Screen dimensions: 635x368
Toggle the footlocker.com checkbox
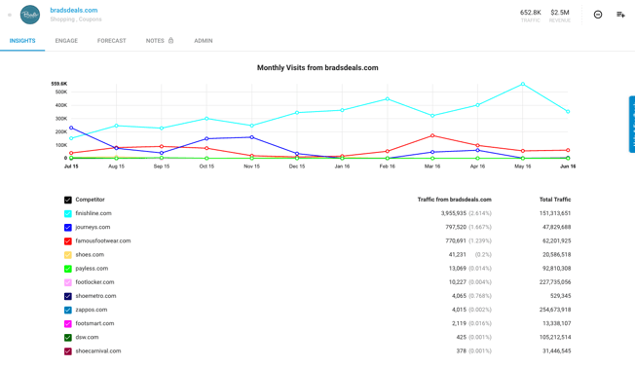tap(68, 282)
